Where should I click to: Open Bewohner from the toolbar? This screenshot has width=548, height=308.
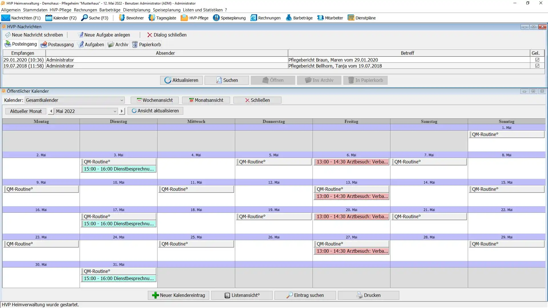pos(131,18)
